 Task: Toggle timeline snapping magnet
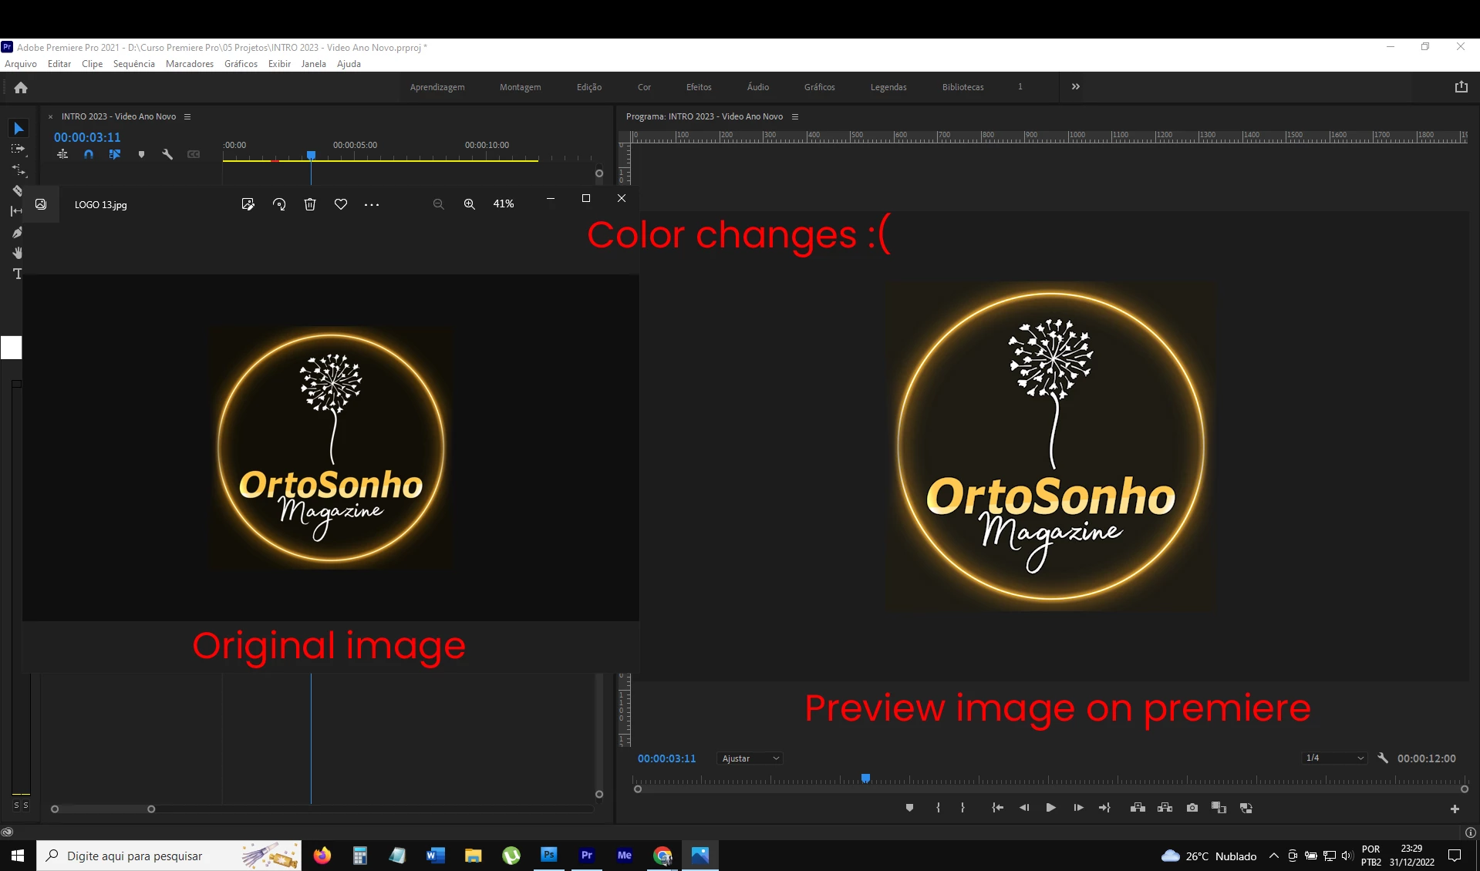89,154
